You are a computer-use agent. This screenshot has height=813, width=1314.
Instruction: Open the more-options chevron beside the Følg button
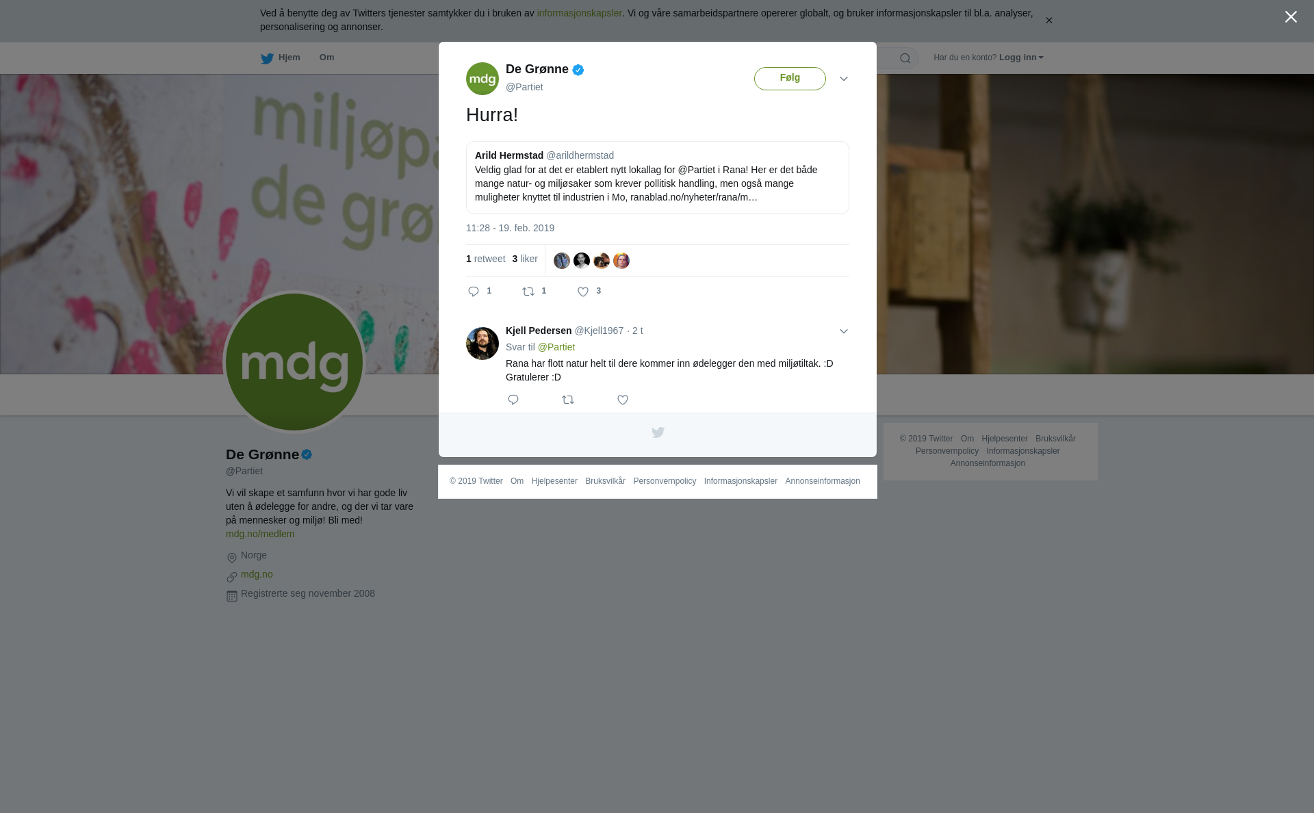[x=844, y=79]
